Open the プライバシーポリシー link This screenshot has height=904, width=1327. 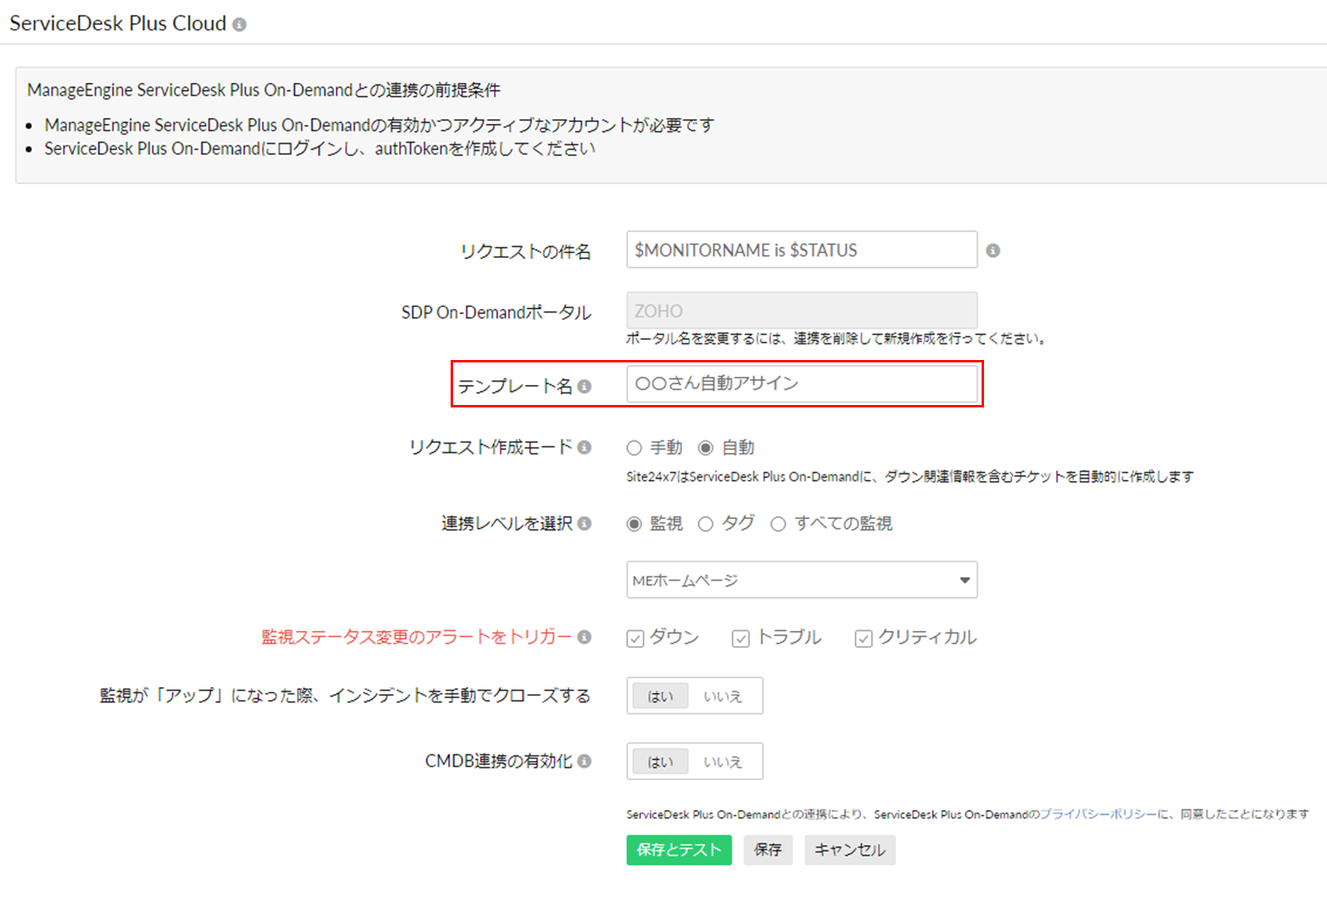coord(1098,815)
